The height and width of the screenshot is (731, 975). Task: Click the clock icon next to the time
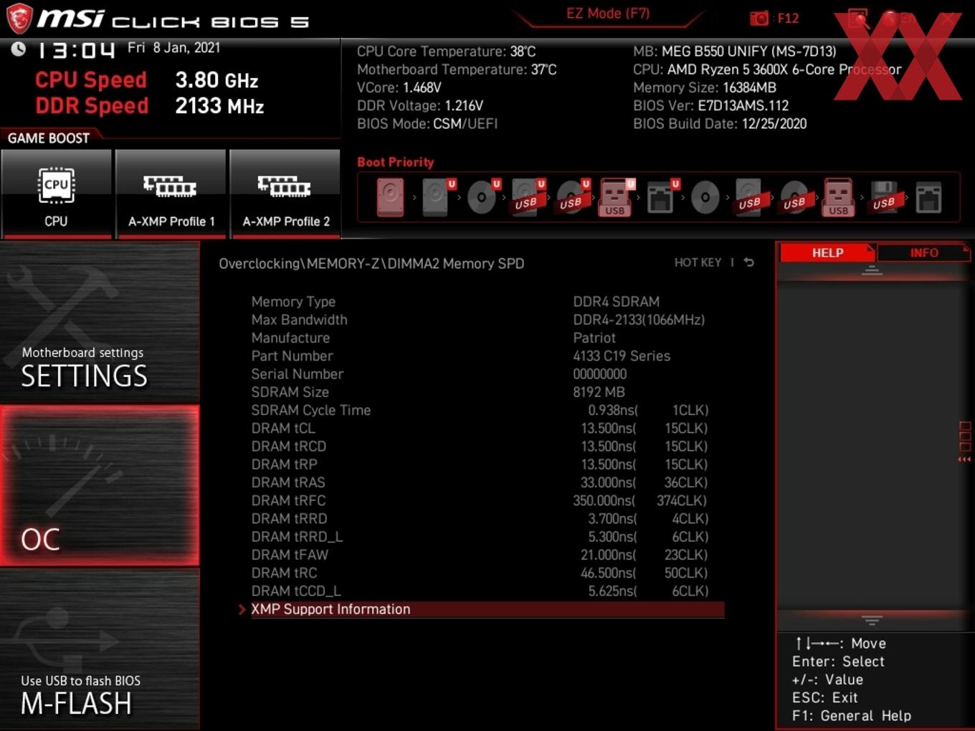[19, 49]
